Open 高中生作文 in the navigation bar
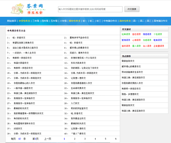171x143 pixels. [x=125, y=21]
